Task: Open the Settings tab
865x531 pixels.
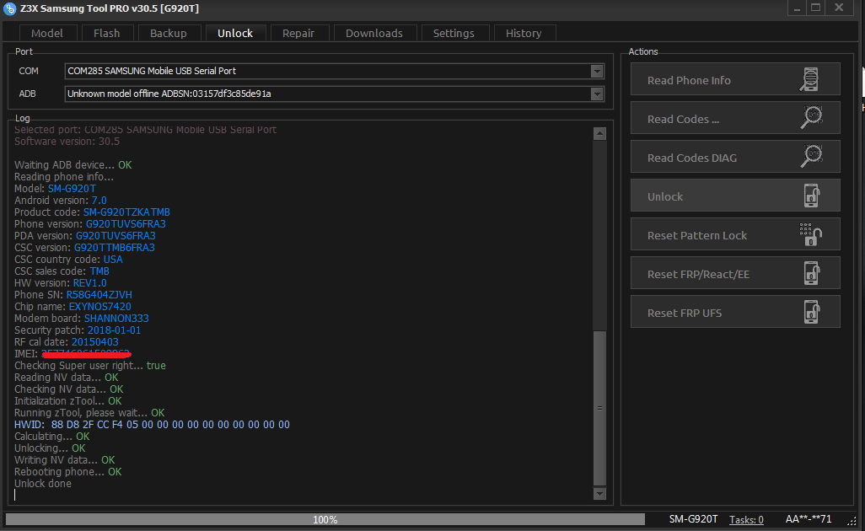Action: (x=454, y=33)
